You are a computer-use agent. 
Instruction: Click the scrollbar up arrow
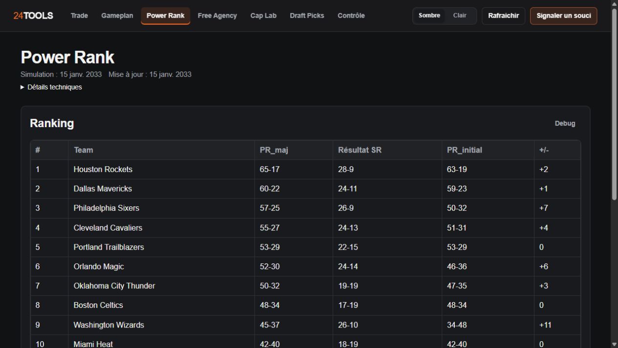(614, 3)
